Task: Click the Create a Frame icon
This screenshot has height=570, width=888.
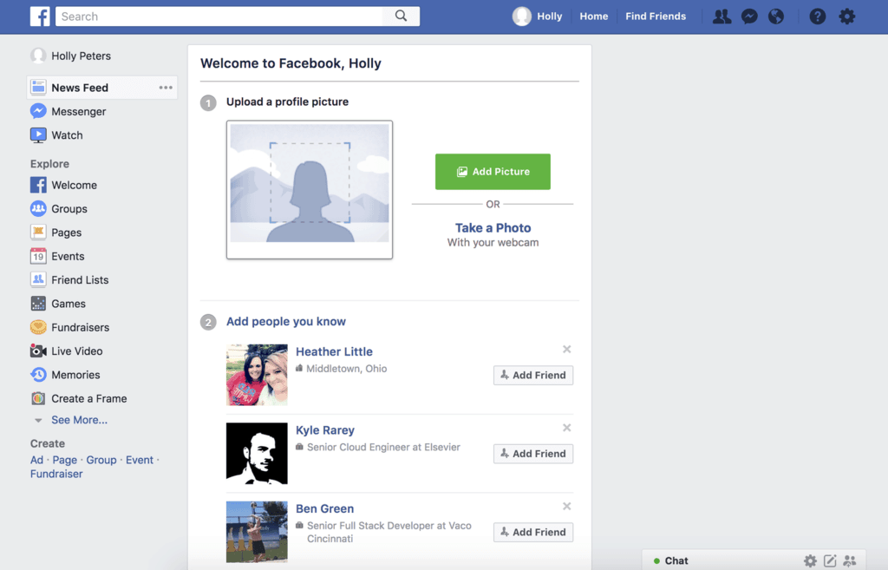Action: point(38,398)
